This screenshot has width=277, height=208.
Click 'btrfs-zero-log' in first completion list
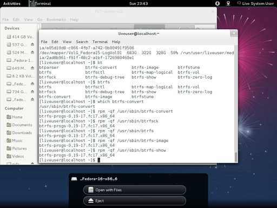[x=195, y=77]
